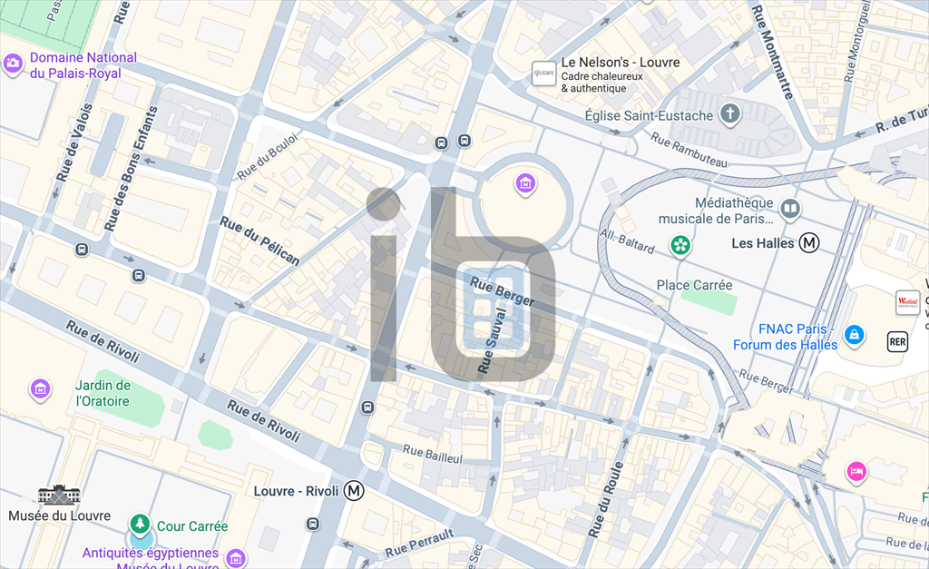Select the RER station icon
This screenshot has width=929, height=569.
coord(897,341)
